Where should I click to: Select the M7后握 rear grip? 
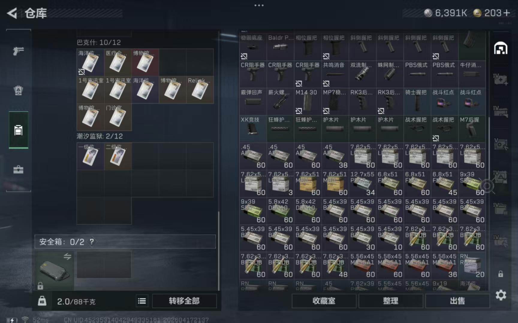pos(472,129)
